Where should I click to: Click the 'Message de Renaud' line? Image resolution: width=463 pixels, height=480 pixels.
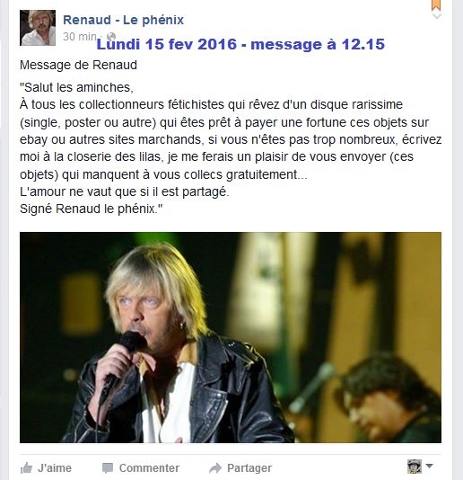tap(79, 66)
